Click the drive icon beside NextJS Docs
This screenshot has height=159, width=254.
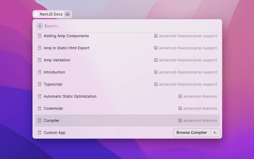67,14
